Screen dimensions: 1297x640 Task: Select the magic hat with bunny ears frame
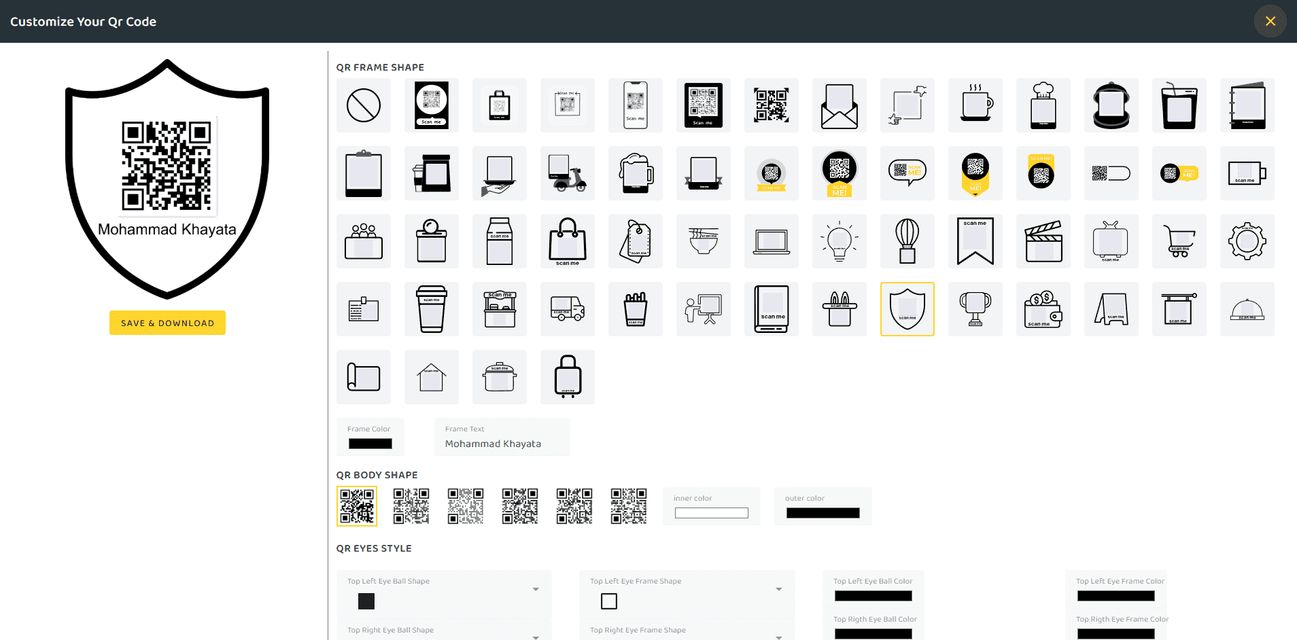tap(840, 309)
